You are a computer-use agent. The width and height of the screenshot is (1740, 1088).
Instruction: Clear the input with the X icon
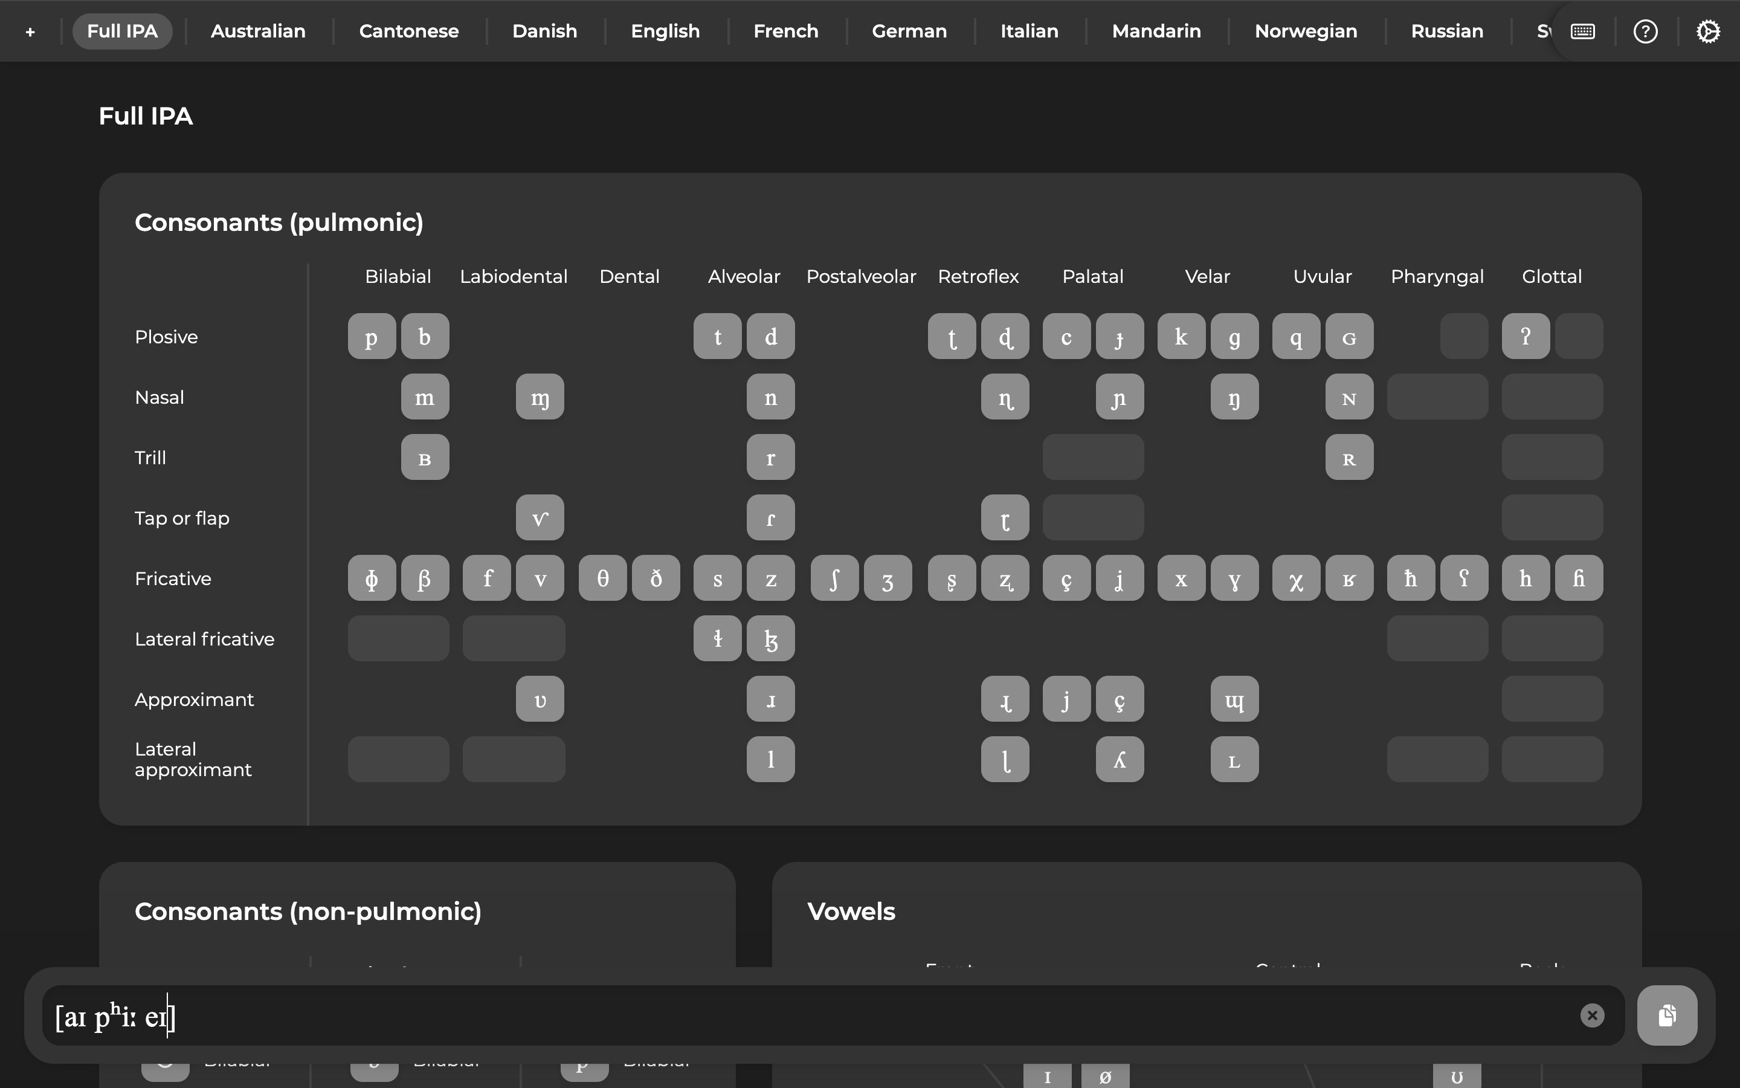click(1592, 1015)
